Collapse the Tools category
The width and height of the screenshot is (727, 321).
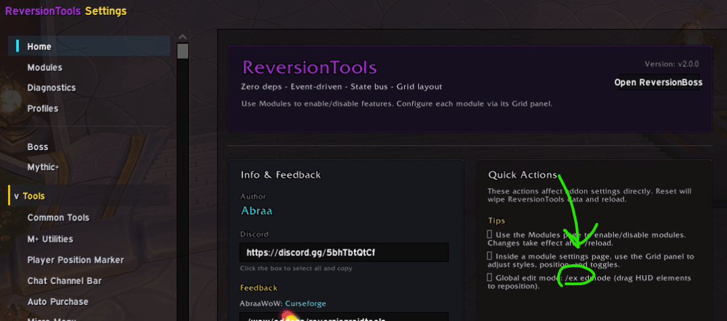tap(89, 196)
